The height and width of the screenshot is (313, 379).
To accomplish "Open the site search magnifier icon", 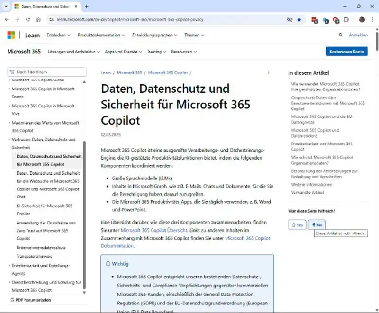I will (x=341, y=35).
